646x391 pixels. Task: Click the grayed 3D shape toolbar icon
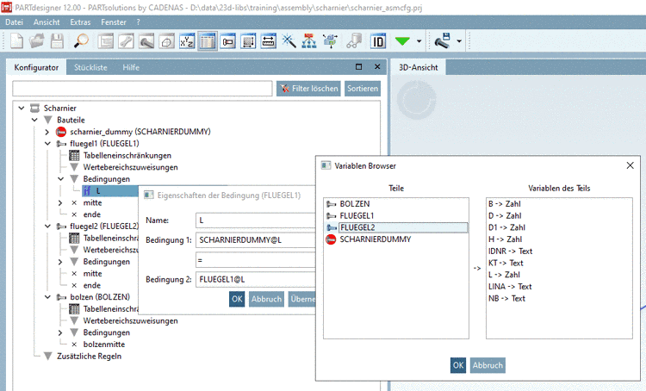pyautogui.click(x=166, y=41)
